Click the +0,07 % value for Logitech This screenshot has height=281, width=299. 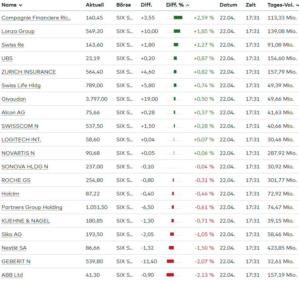click(204, 140)
